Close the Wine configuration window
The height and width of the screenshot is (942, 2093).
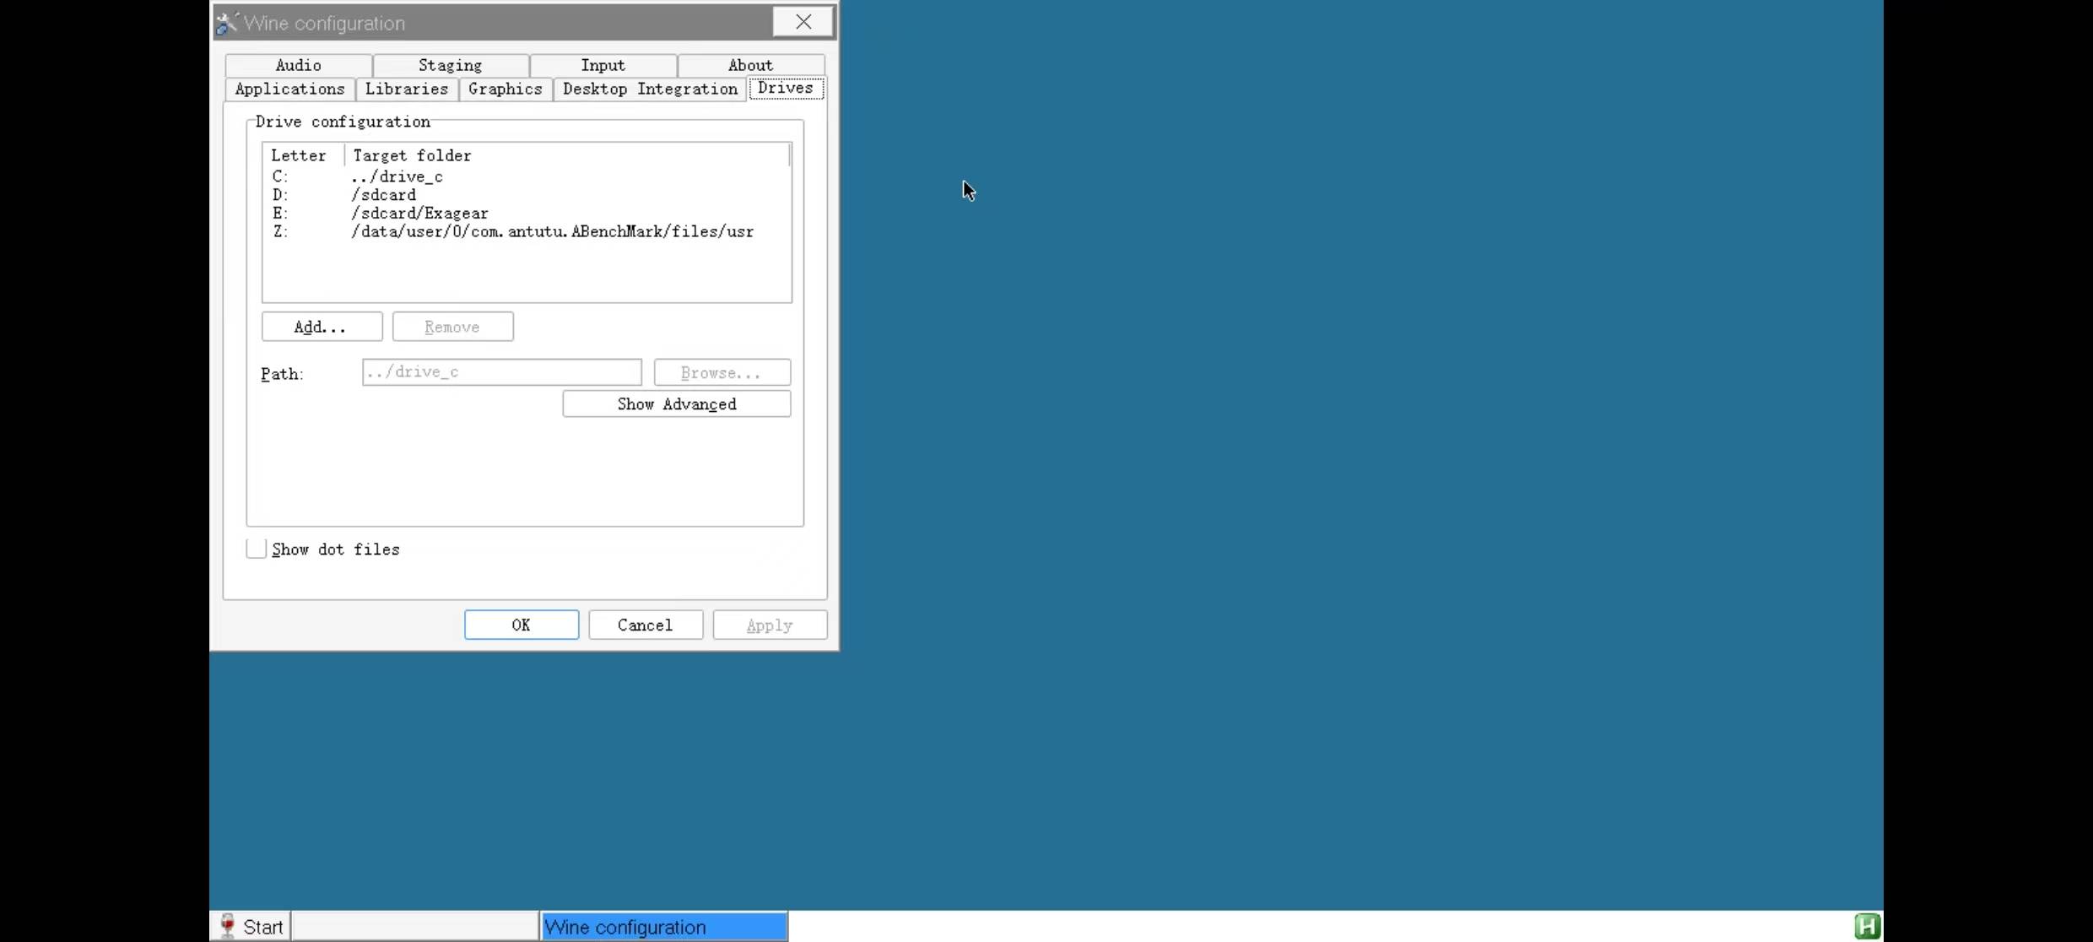803,23
